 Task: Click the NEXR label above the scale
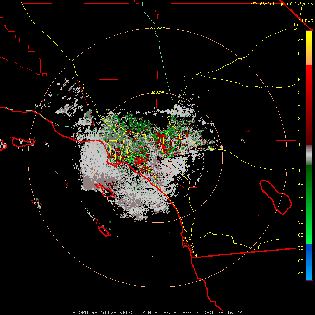[x=307, y=21]
